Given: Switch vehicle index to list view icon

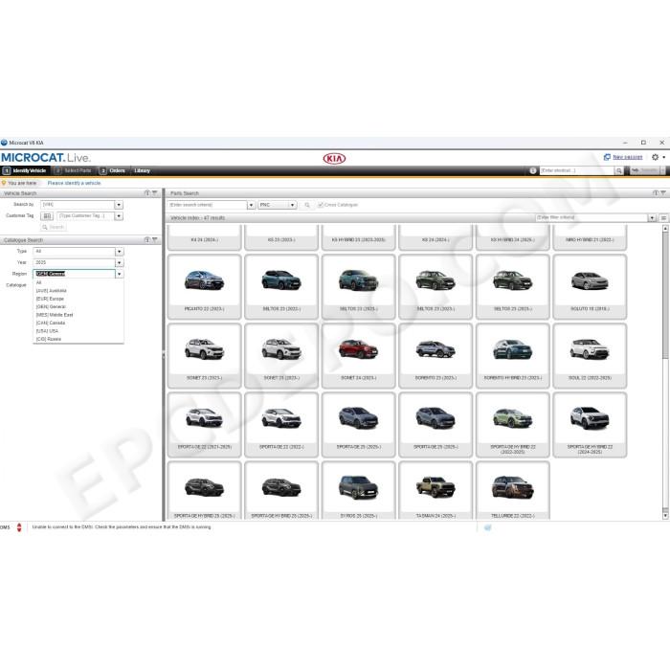Looking at the screenshot, I should [663, 218].
